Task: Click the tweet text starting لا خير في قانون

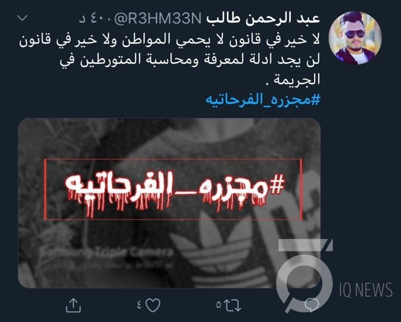Action: [x=169, y=59]
